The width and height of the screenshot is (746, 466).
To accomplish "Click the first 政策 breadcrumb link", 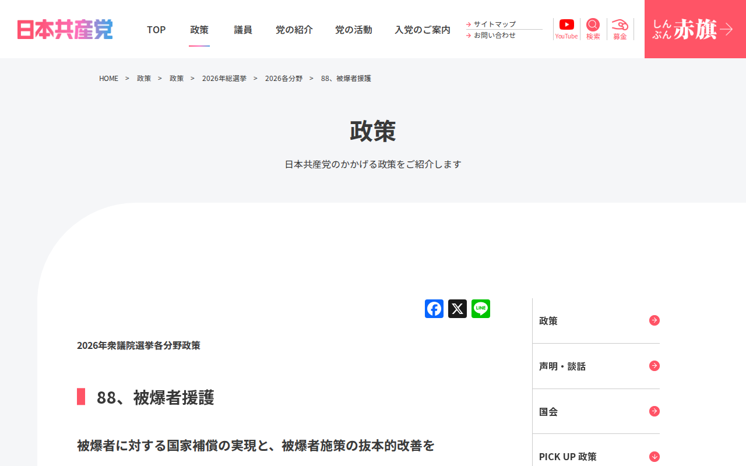I will tap(144, 78).
